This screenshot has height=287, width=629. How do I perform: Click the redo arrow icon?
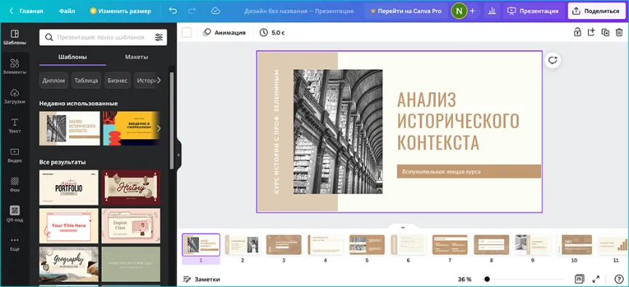click(x=192, y=11)
